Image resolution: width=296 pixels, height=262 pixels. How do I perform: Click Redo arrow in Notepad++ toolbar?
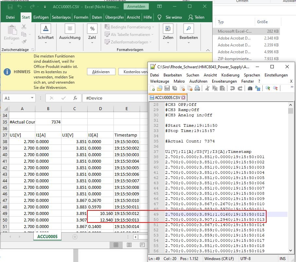pos(240,88)
